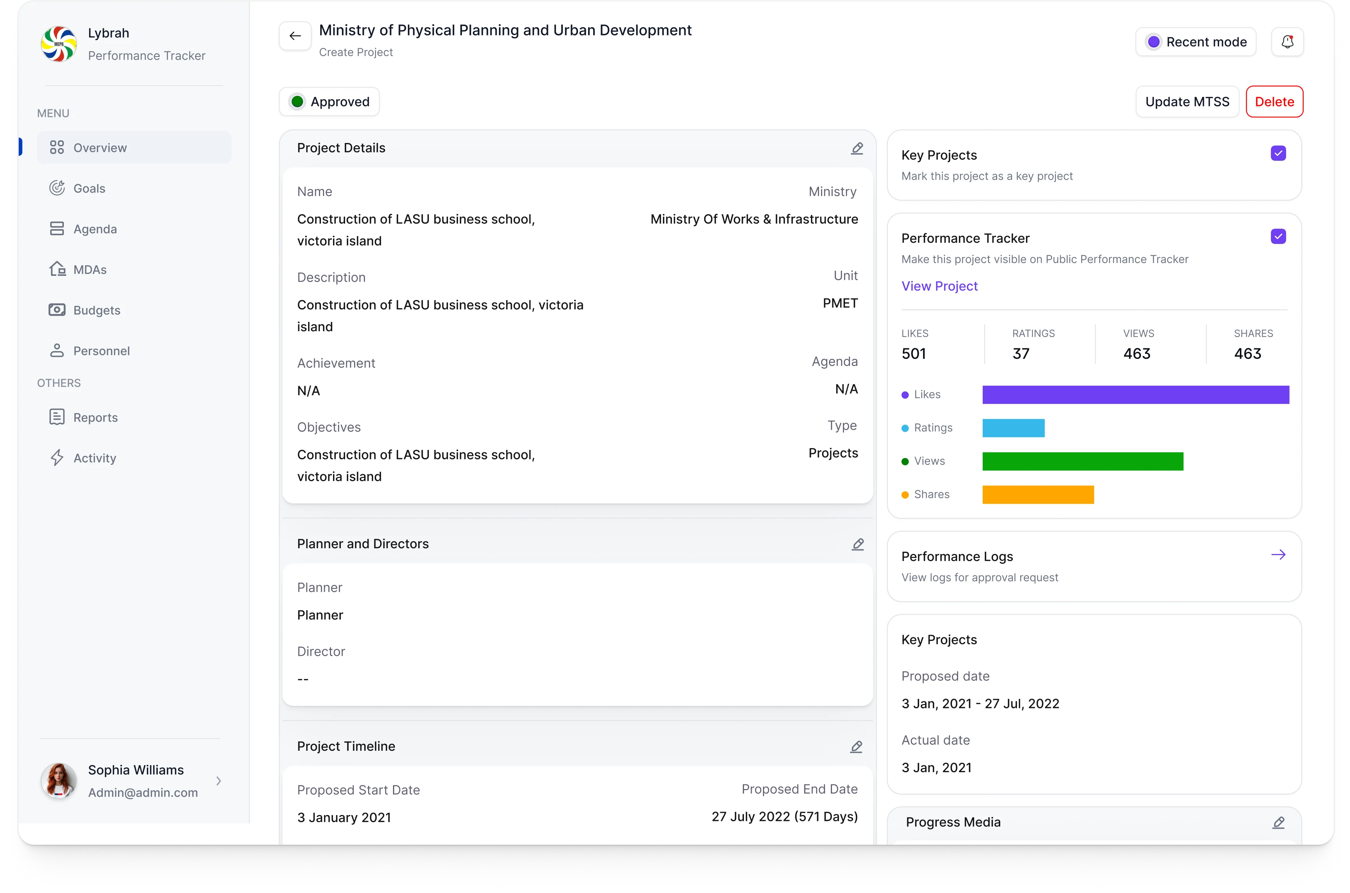Image resolution: width=1350 pixels, height=893 pixels.
Task: Click the Update MTSS button
Action: [1187, 102]
